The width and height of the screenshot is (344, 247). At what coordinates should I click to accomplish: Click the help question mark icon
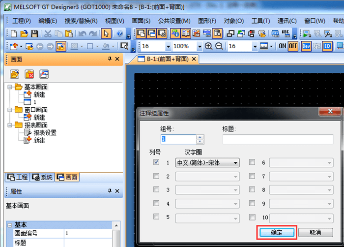click(119, 33)
